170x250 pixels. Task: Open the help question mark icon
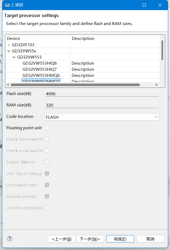coord(10,239)
